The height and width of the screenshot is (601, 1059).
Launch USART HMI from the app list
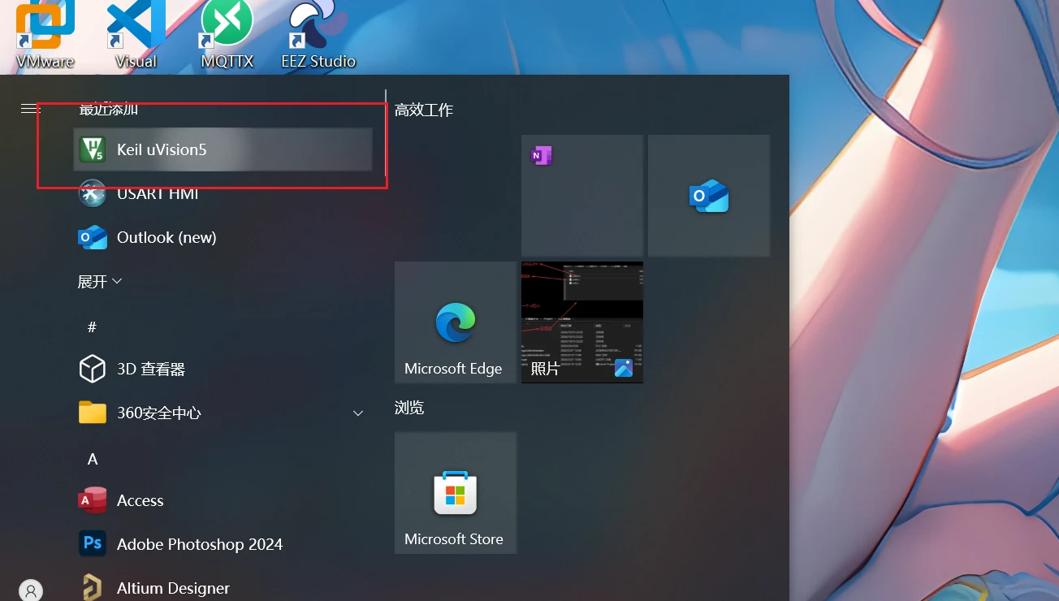coord(157,194)
